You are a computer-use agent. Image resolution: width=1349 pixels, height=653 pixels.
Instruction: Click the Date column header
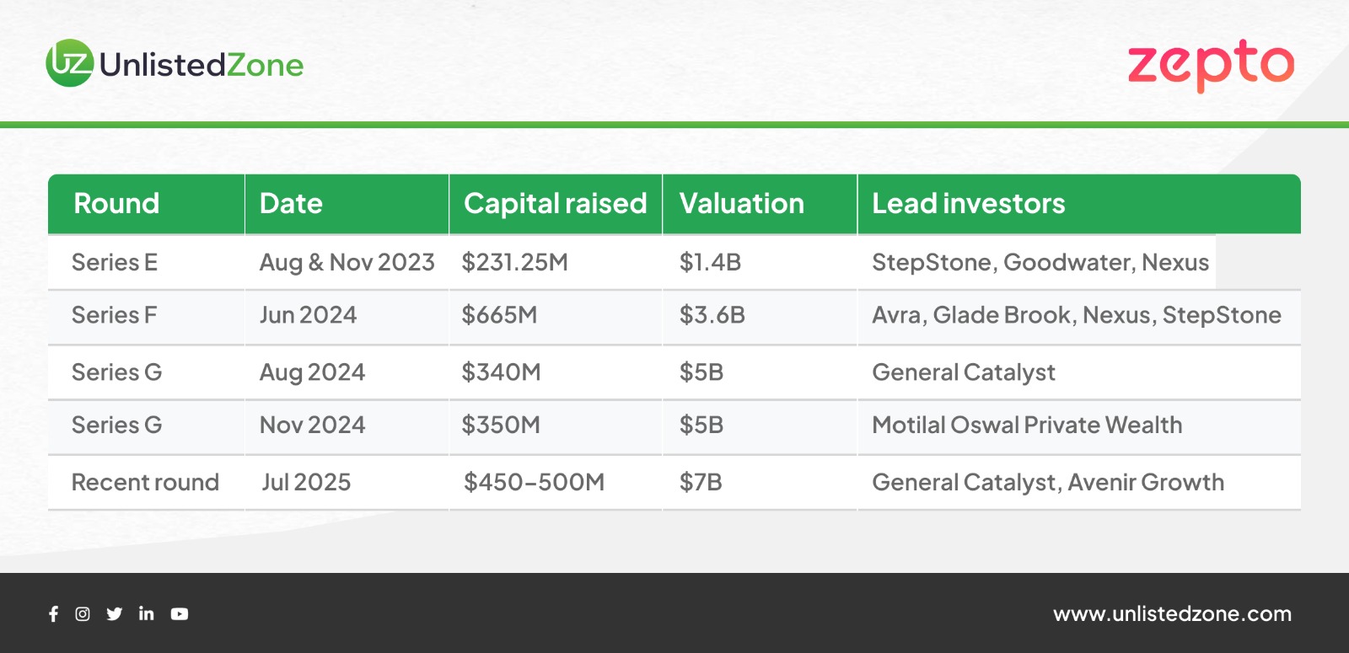tap(291, 204)
